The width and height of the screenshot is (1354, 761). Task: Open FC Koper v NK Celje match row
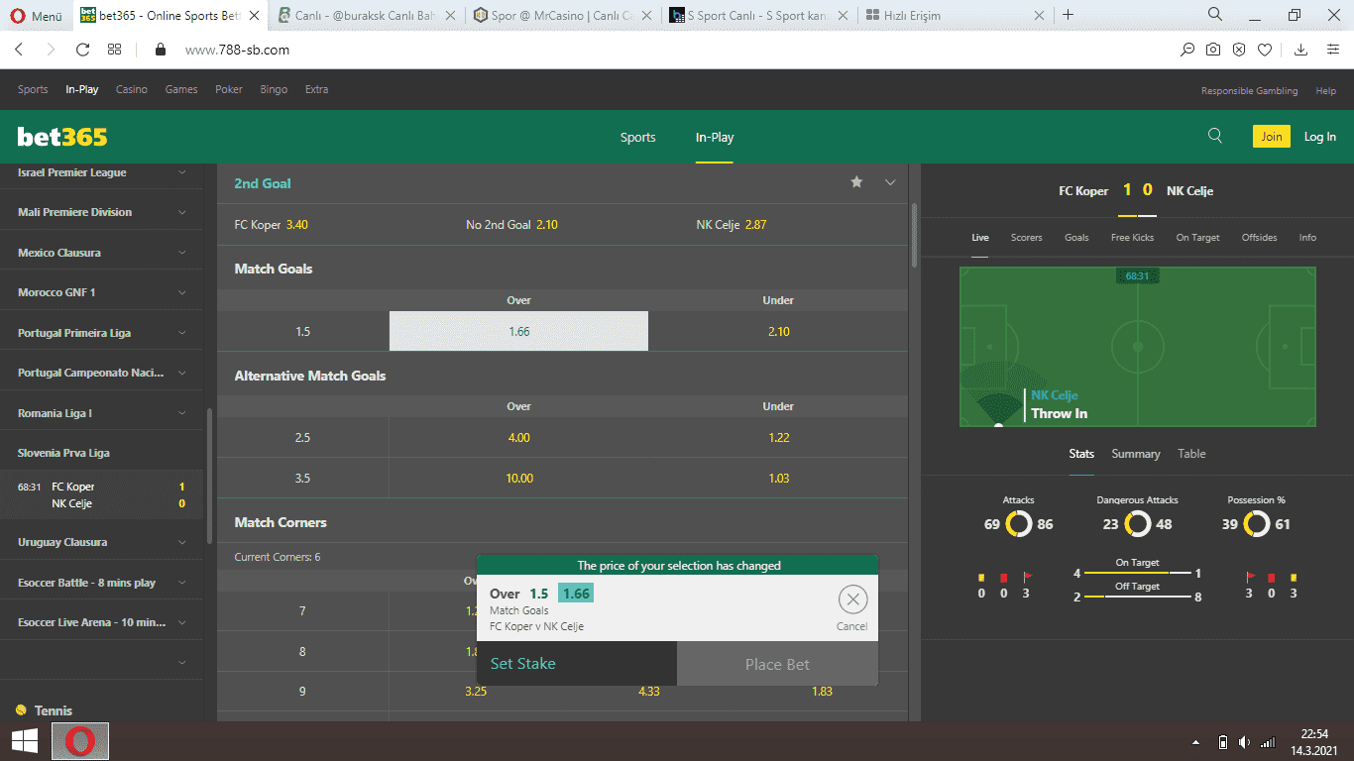101,494
